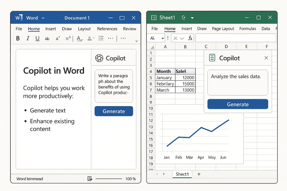Open the Insert tab in Word
Viewport: 287px width, 191px height.
tap(51, 29)
